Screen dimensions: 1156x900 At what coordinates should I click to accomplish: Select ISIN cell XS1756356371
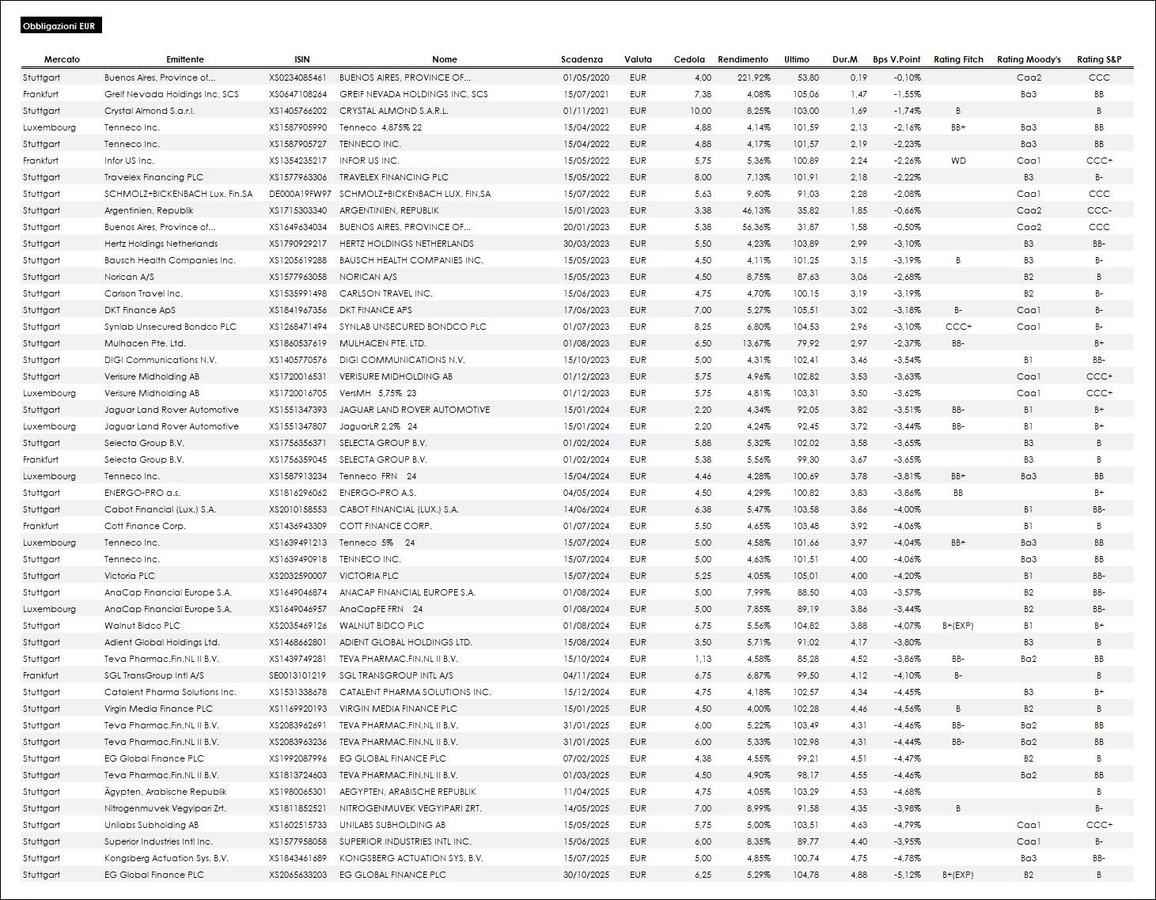click(298, 443)
